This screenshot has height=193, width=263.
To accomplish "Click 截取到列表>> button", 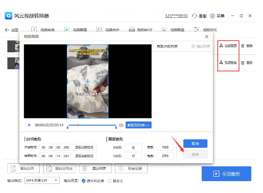I will point(138,125).
